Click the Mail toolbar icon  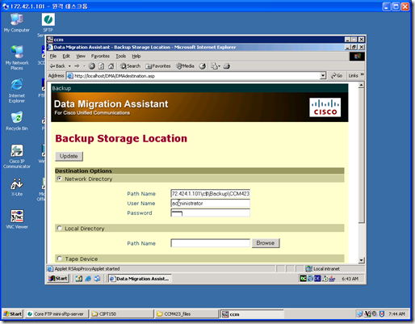pyautogui.click(x=215, y=66)
